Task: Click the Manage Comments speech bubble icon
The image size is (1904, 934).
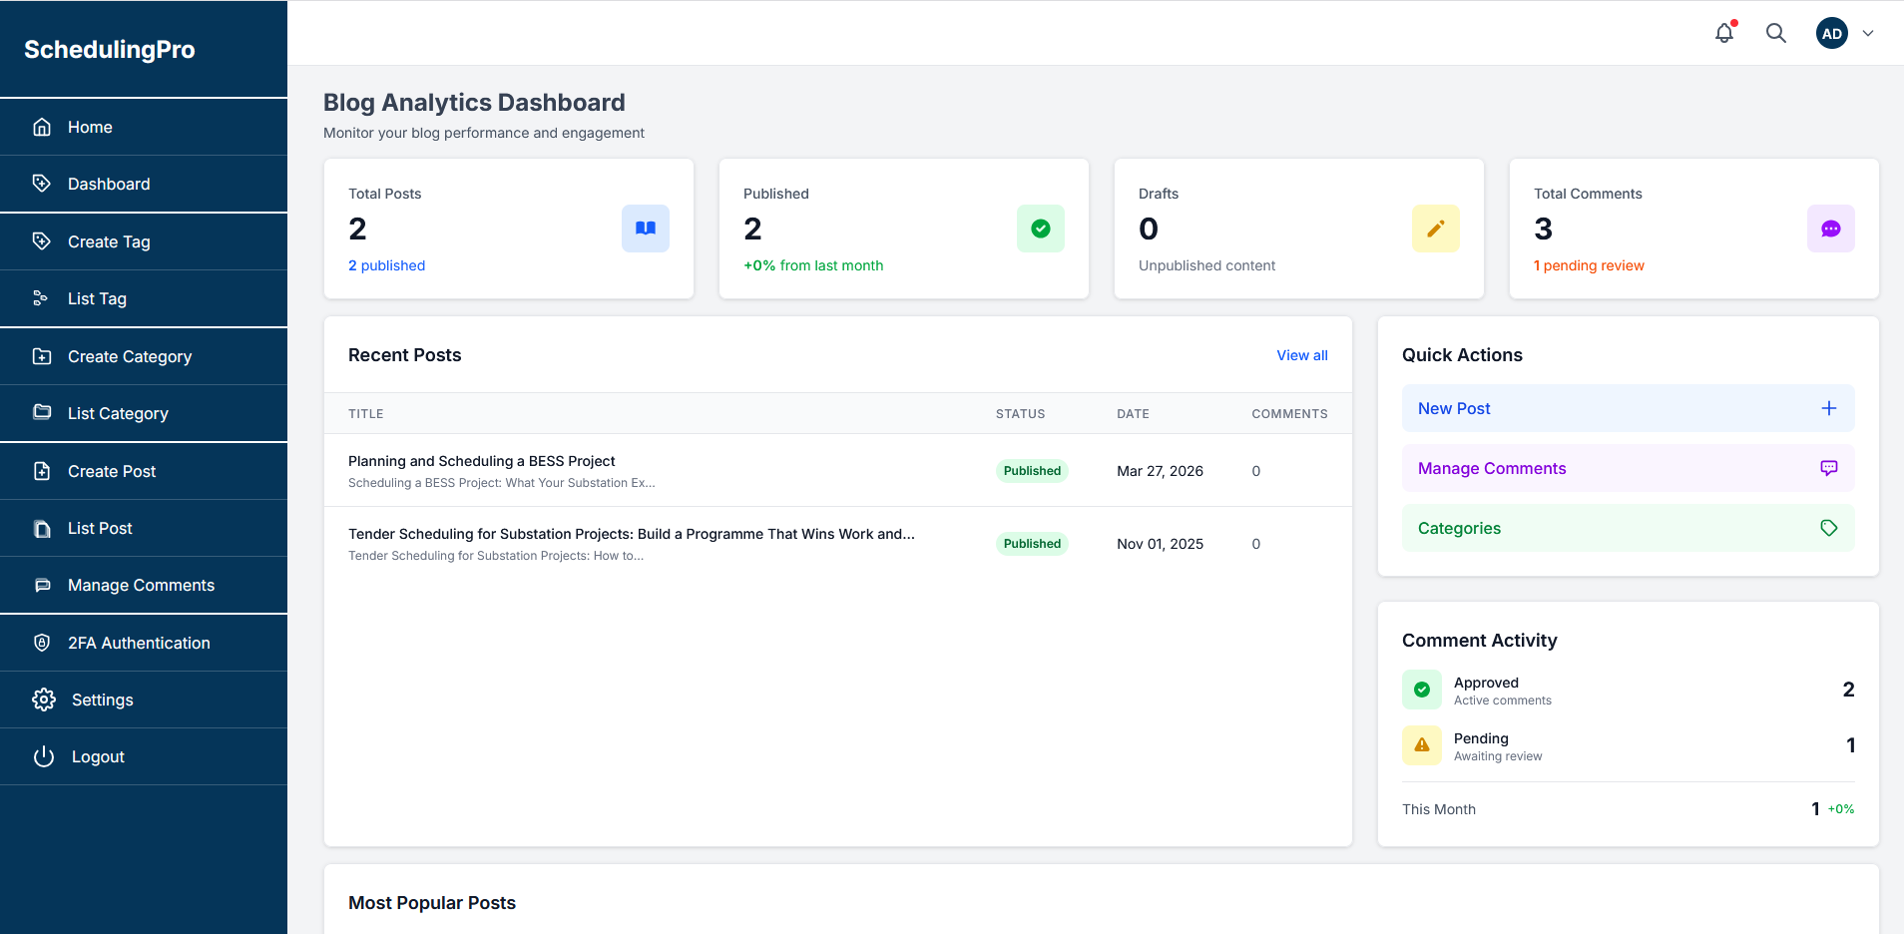Action: pyautogui.click(x=1828, y=467)
